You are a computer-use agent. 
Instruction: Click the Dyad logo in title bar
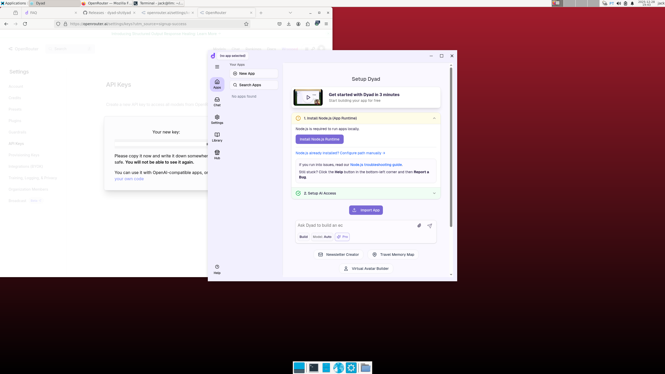pos(213,56)
